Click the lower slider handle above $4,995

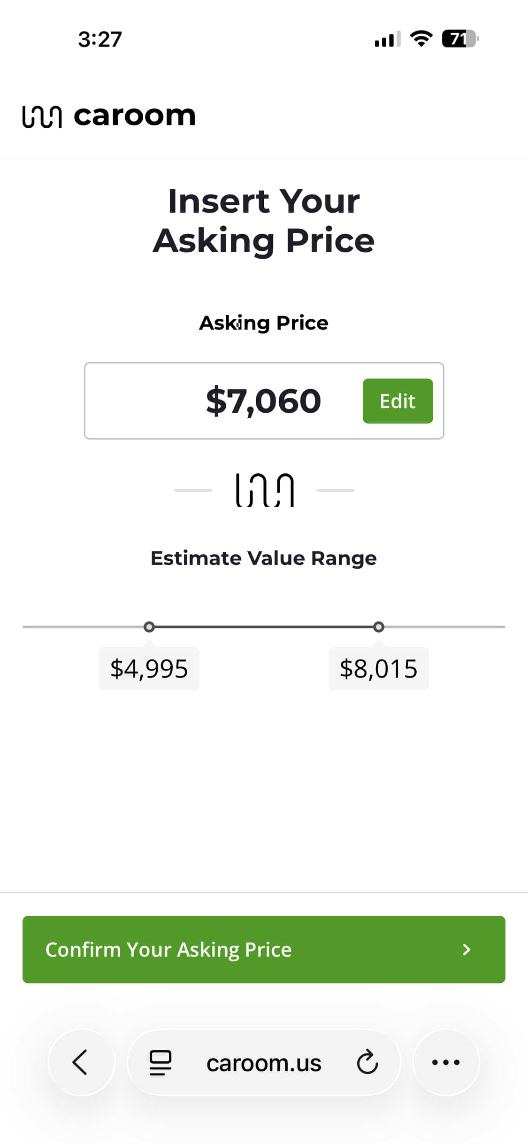pos(149,627)
